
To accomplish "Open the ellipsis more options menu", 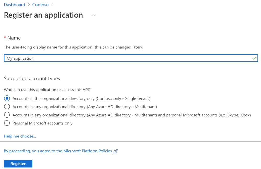I will 93,15.
